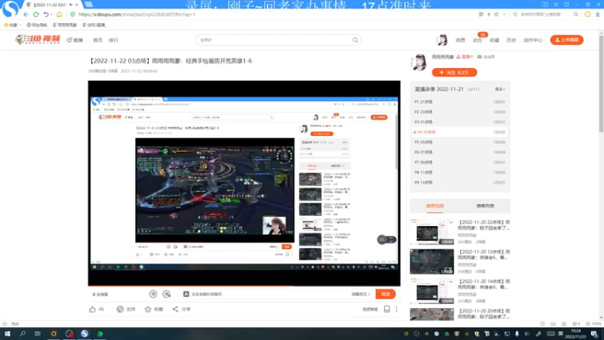604x340 pixels.
Task: Click the site search magnifier icon
Action: 355,40
